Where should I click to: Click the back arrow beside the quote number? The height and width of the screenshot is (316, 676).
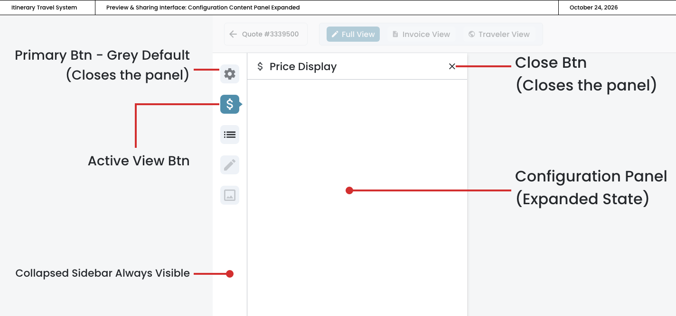(233, 34)
